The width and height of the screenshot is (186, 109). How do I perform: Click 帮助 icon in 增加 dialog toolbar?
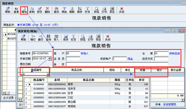23,38
